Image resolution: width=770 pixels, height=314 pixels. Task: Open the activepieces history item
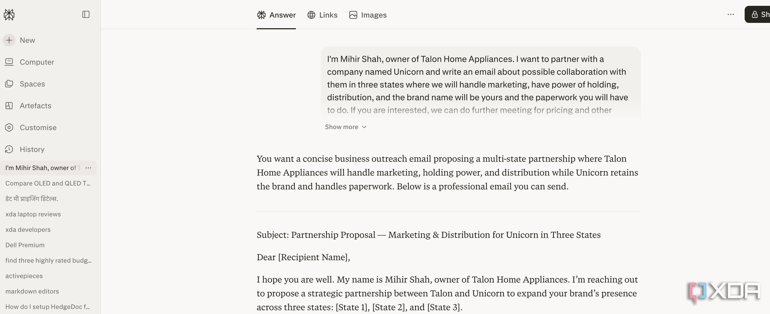[x=24, y=276]
